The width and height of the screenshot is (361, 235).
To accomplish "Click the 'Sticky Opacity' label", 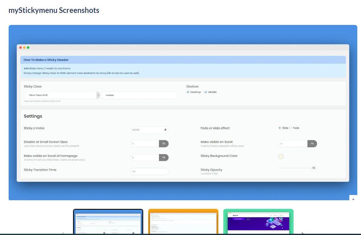I will tap(211, 170).
